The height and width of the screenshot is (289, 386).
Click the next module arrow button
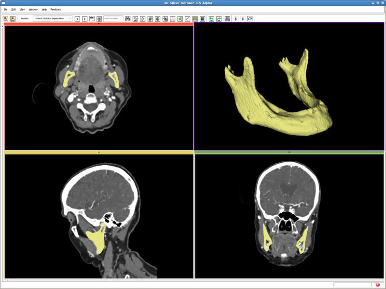pyautogui.click(x=85, y=18)
